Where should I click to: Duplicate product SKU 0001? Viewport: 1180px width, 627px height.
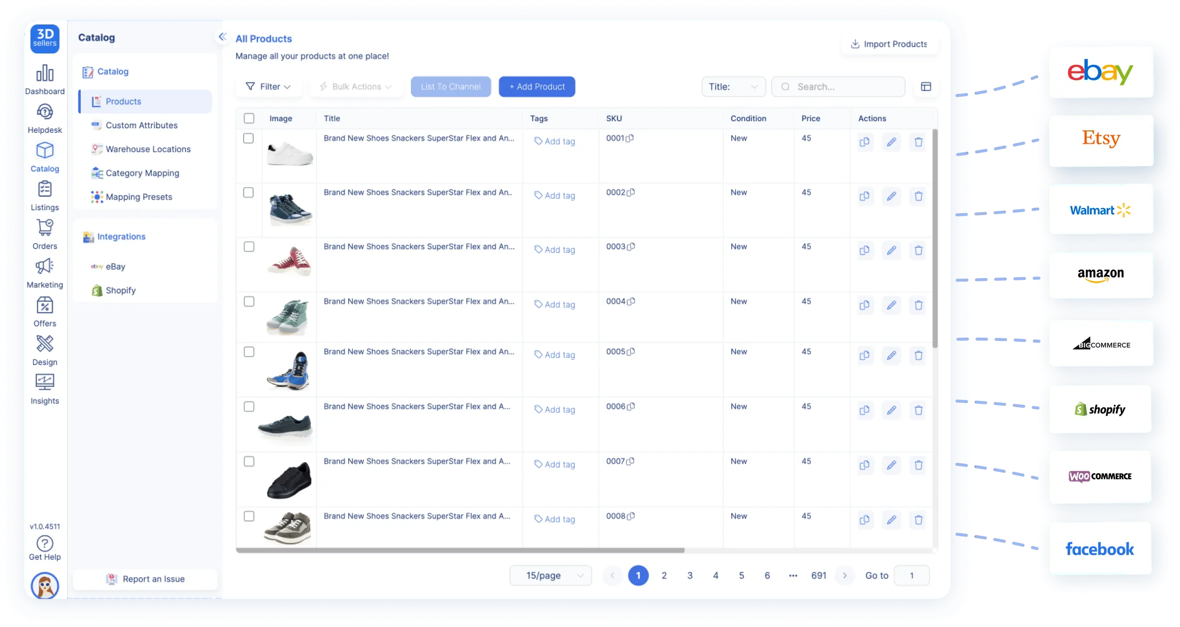[x=865, y=142]
